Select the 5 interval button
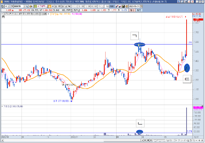 pos(79,6)
